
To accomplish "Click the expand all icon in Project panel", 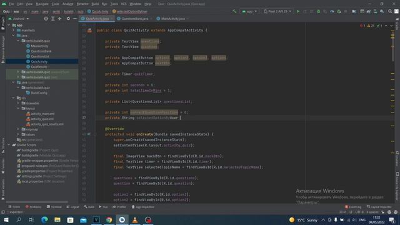I will pos(52,19).
